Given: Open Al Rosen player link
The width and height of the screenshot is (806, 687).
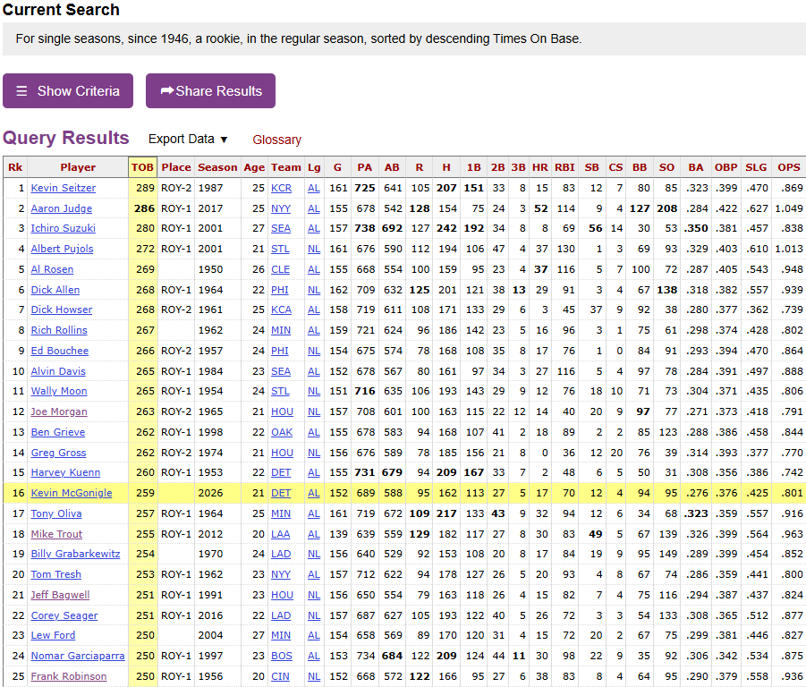Looking at the screenshot, I should [52, 269].
